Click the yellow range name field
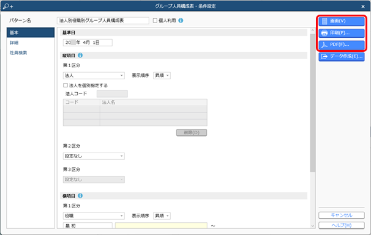Image resolution: width=371 pixels, height=235 pixels. click(161, 226)
